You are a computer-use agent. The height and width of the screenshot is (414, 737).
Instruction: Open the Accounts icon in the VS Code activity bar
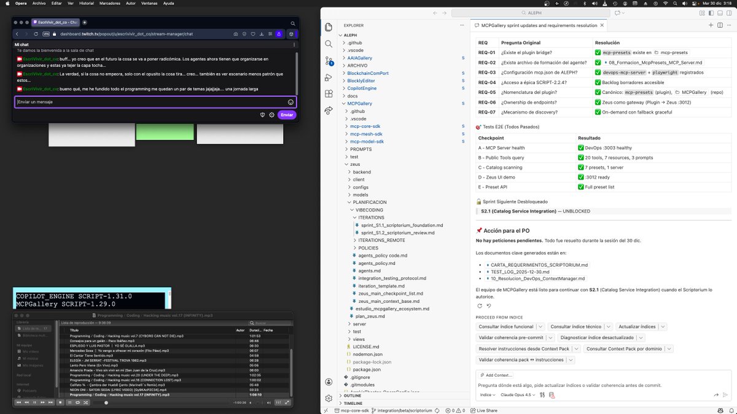click(x=329, y=381)
